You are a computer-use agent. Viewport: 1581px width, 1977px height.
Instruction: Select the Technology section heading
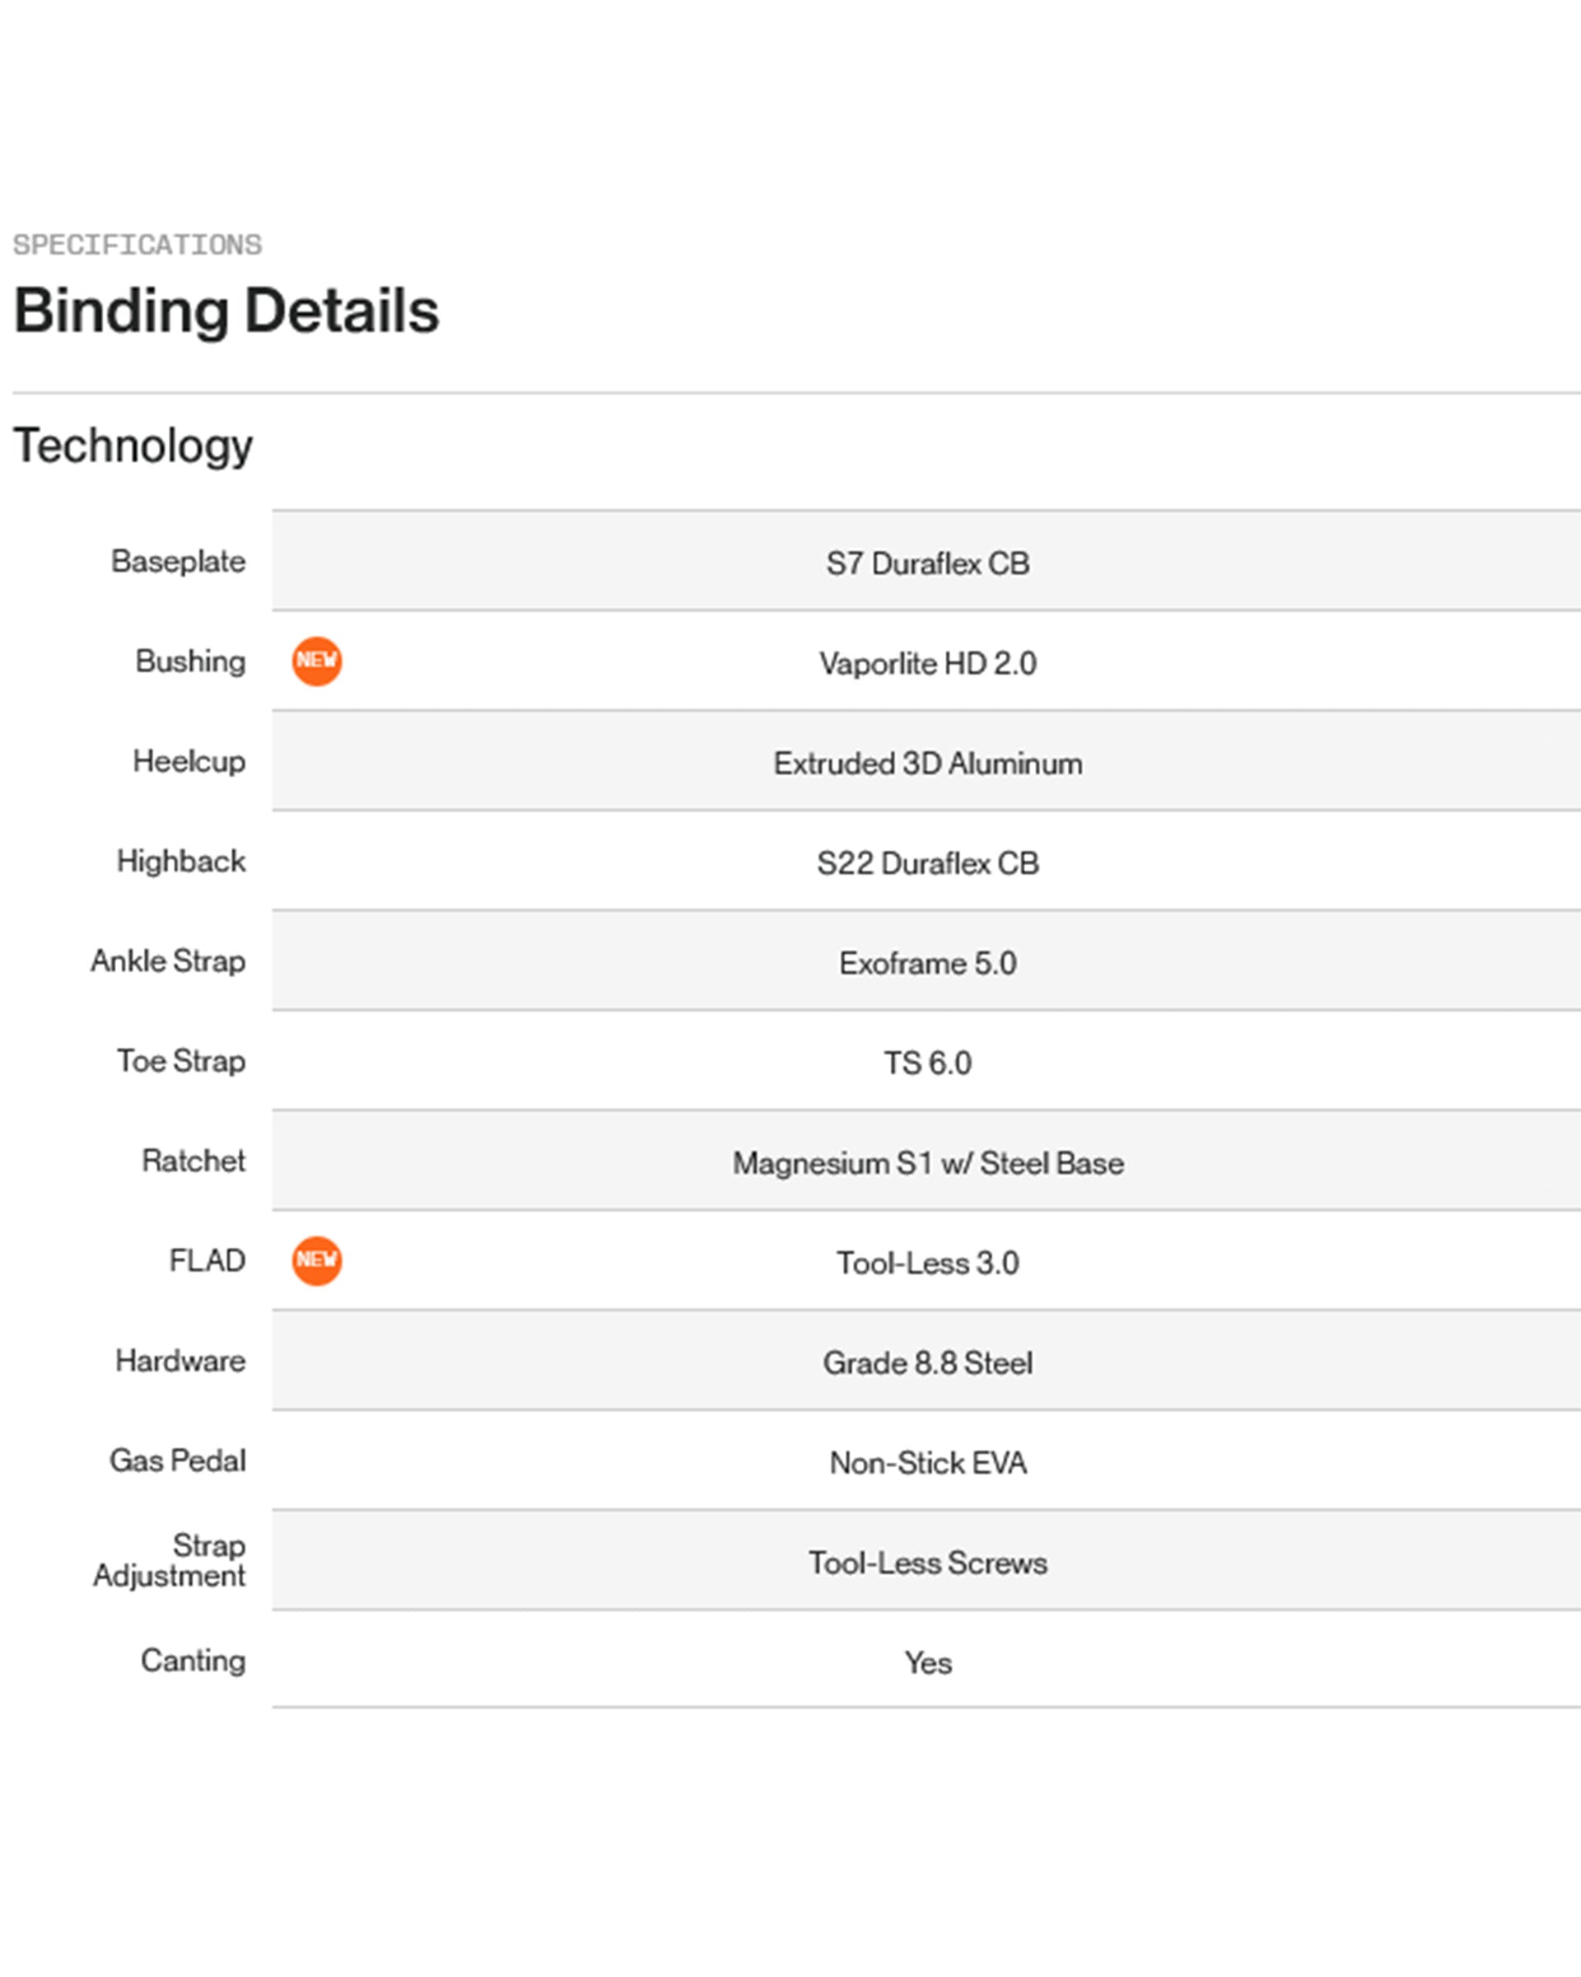[133, 446]
